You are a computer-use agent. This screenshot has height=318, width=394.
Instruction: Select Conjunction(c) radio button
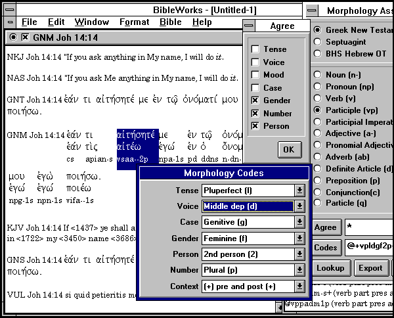pyautogui.click(x=318, y=193)
